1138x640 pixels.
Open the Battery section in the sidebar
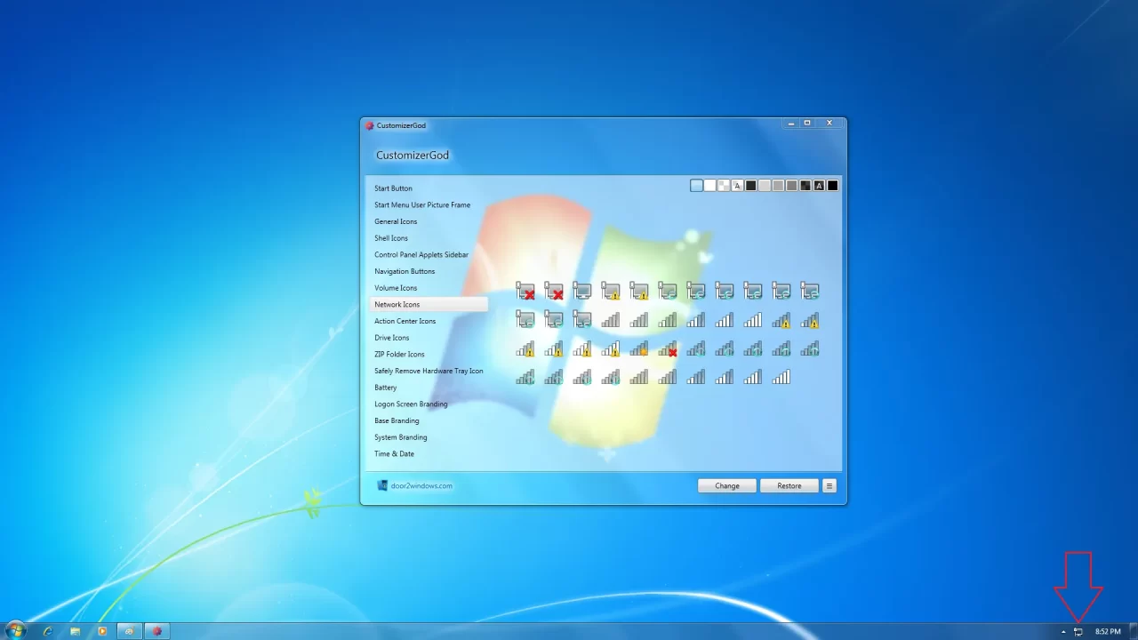[x=385, y=387]
